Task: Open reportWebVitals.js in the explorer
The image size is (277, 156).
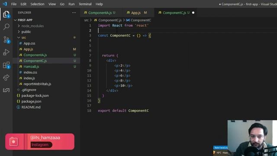Action: coord(37,84)
